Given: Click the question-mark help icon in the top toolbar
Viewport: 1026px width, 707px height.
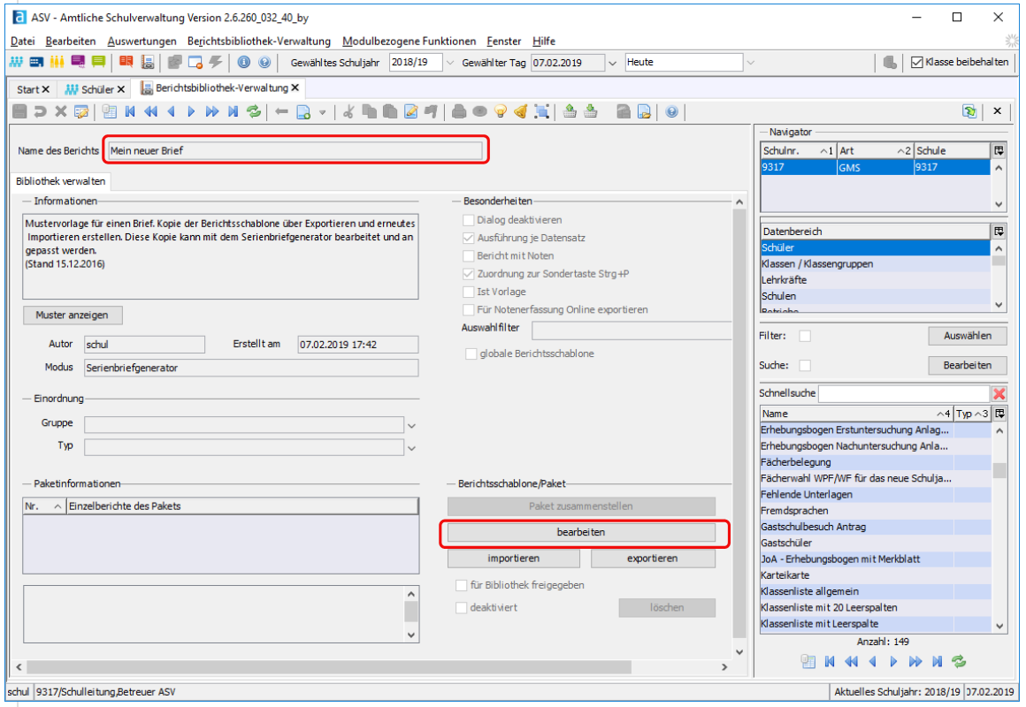Looking at the screenshot, I should (264, 62).
